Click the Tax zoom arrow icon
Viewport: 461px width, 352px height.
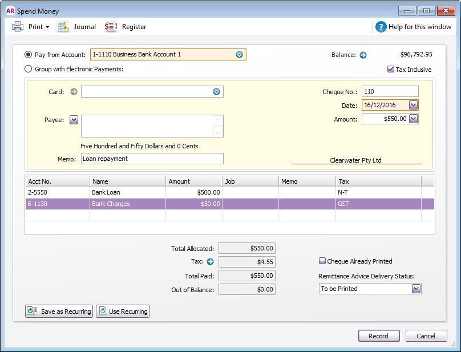[x=210, y=262]
